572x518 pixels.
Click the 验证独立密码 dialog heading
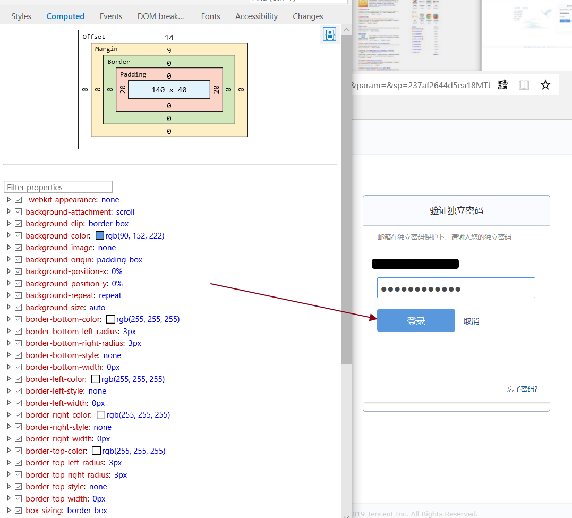pyautogui.click(x=456, y=210)
